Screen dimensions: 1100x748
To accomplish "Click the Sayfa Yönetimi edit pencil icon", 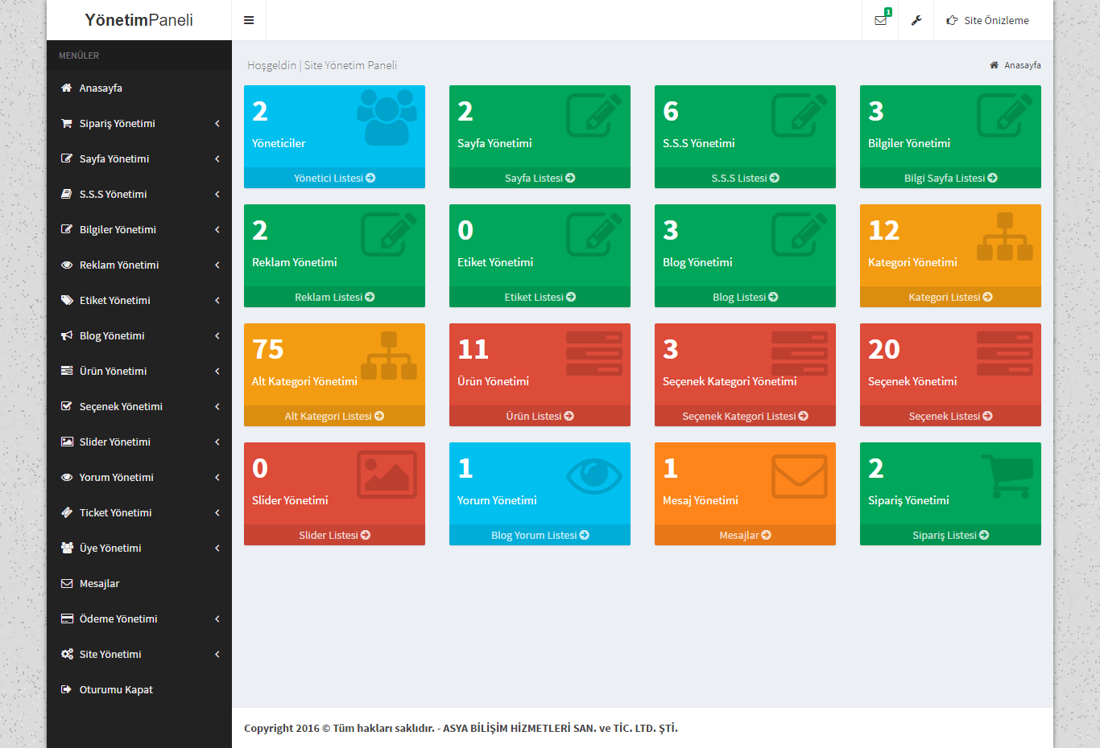I will (593, 117).
